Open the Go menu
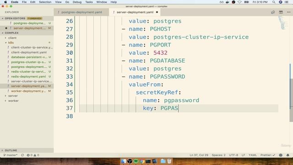Image resolution: width=293 pixels, height=165 pixels. [67, 2]
